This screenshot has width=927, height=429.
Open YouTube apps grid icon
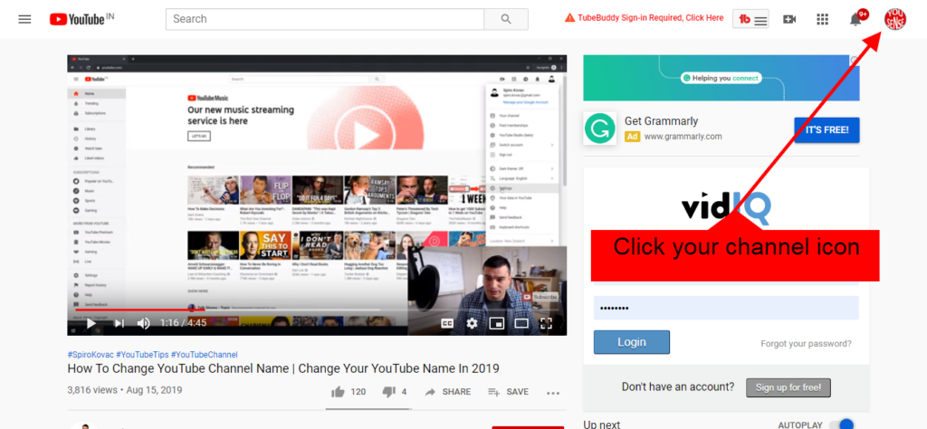(822, 19)
